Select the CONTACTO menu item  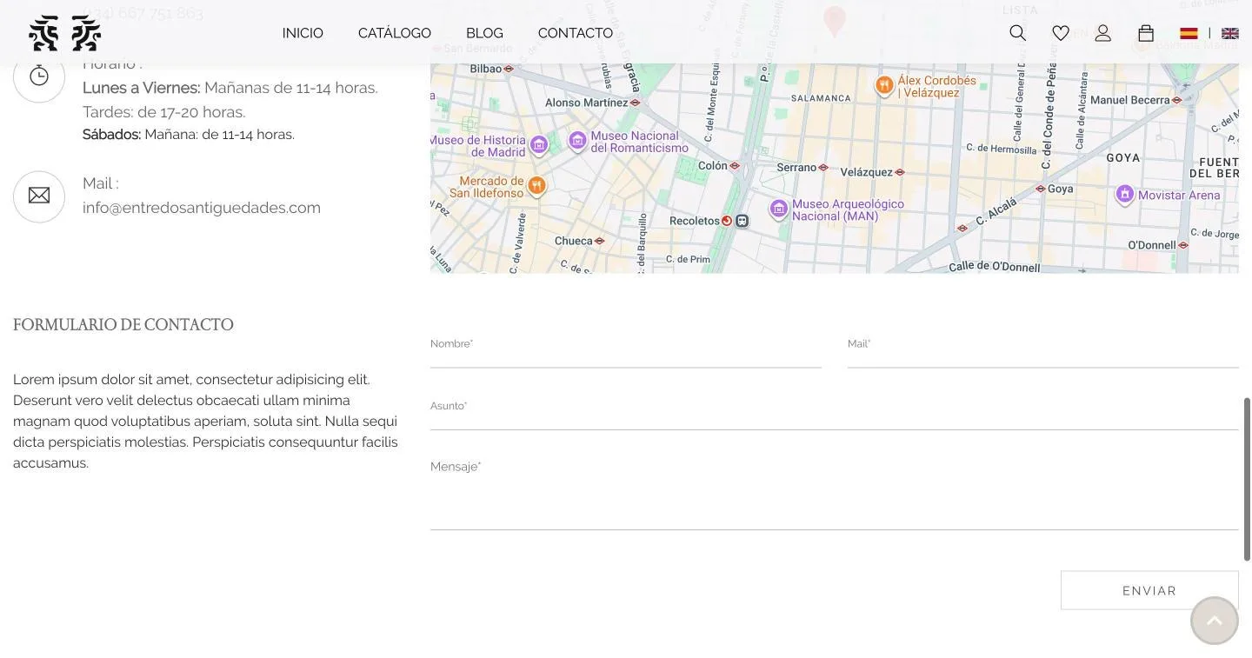(x=576, y=33)
